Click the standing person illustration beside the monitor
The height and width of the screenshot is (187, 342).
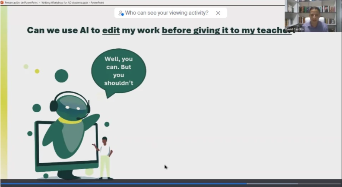tap(104, 157)
